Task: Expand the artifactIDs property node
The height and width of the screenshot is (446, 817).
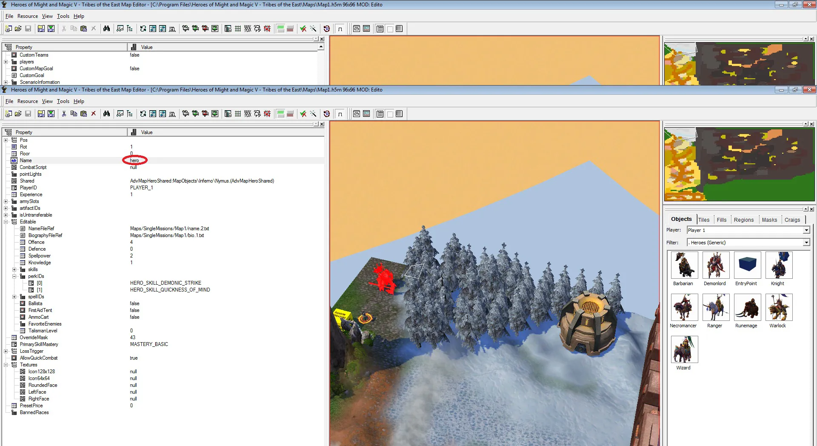Action: [x=6, y=208]
